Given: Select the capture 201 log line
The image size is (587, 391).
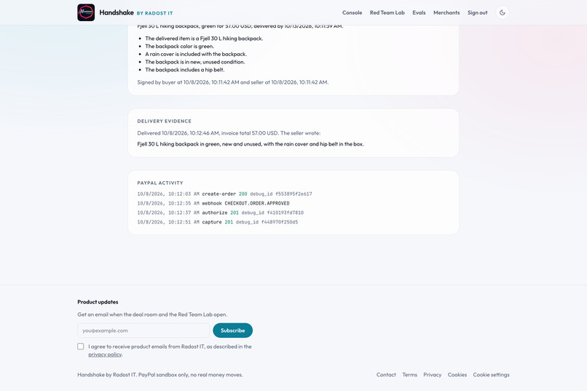Looking at the screenshot, I should 218,222.
